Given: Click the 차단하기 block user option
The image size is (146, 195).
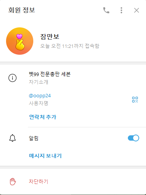Looking at the screenshot, I should pos(39,182).
